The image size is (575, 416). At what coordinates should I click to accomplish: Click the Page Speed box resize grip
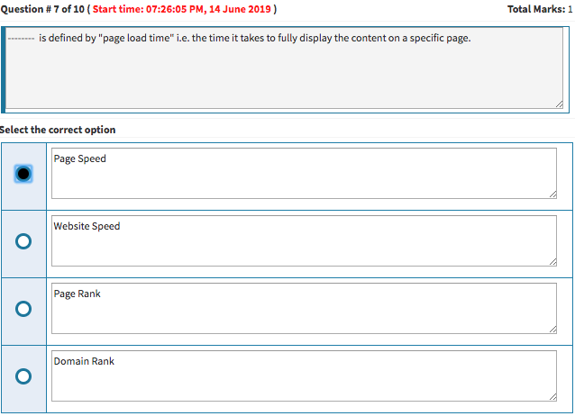[552, 194]
